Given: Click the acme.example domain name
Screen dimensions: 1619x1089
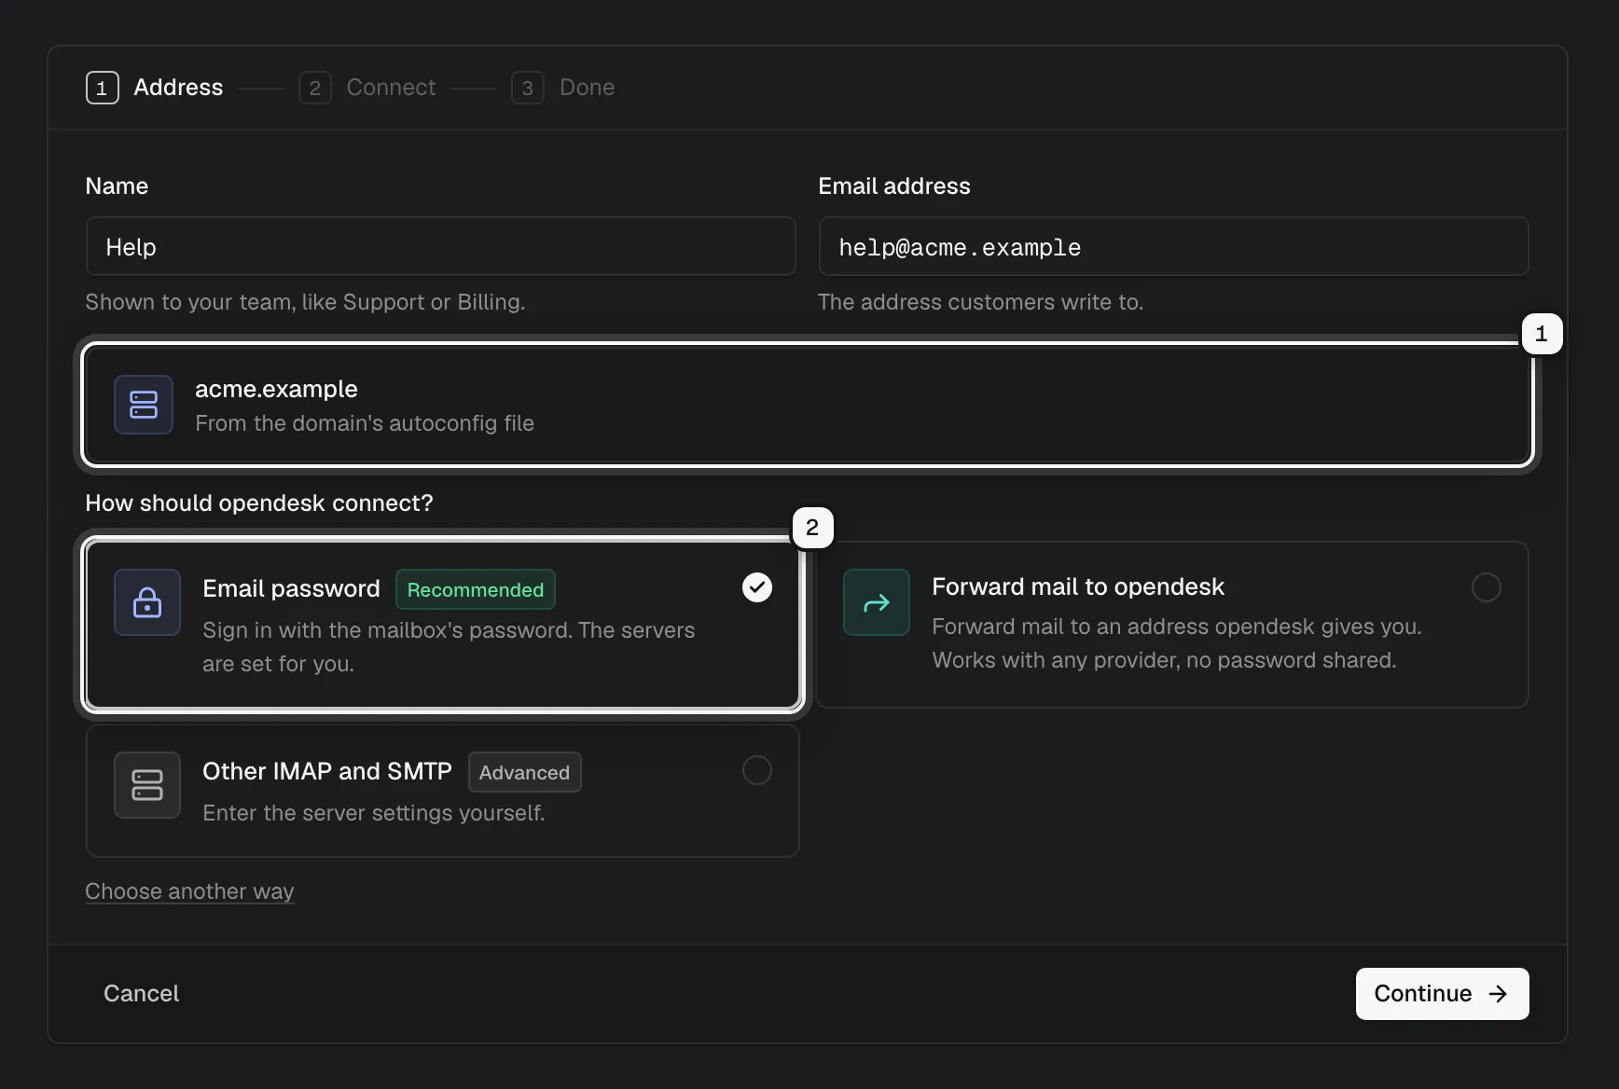Looking at the screenshot, I should [276, 389].
